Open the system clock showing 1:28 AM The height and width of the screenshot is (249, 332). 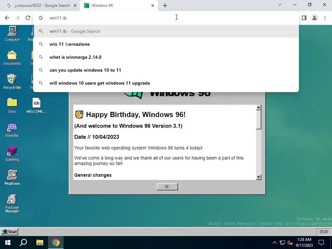pos(304,243)
